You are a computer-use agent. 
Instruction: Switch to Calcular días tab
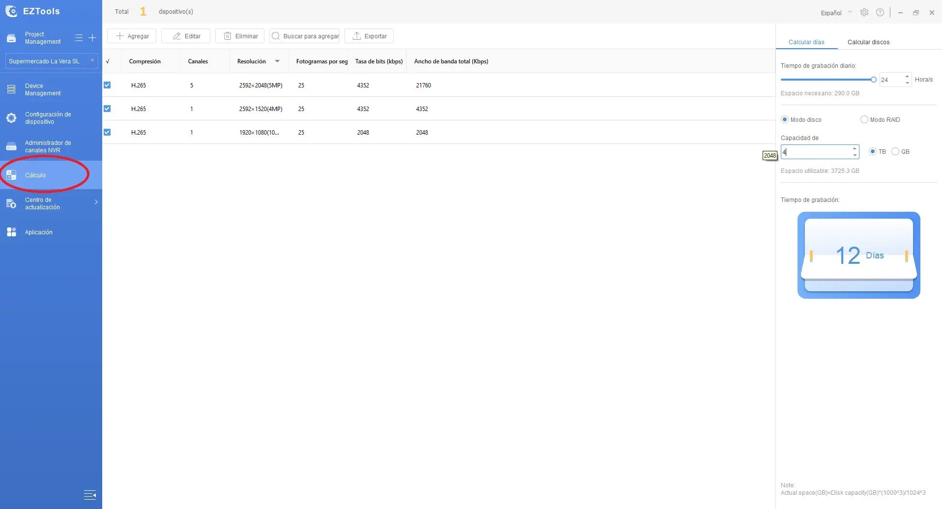806,42
